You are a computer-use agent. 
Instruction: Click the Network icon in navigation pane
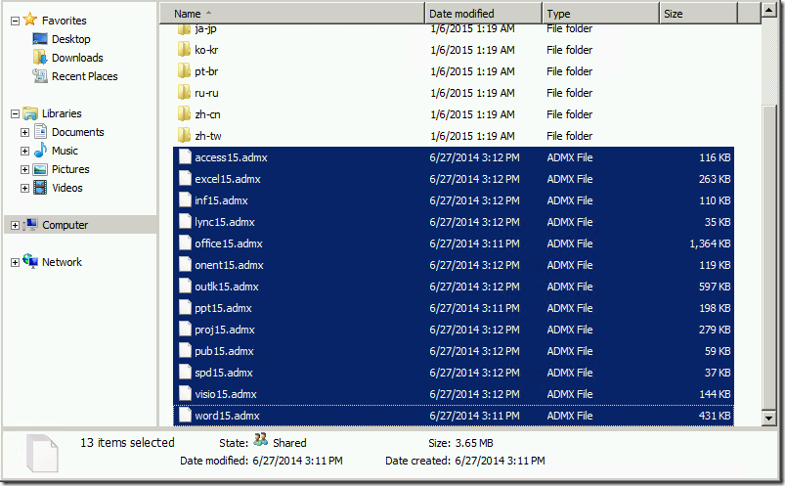(30, 261)
